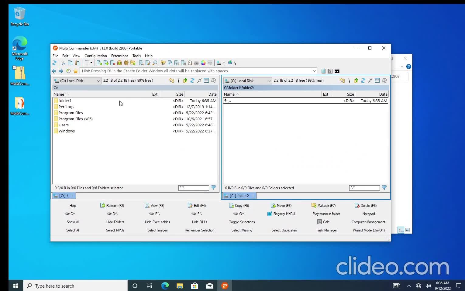Screen dimensions: 465x291
Task: Open the File menu
Action: pos(55,56)
